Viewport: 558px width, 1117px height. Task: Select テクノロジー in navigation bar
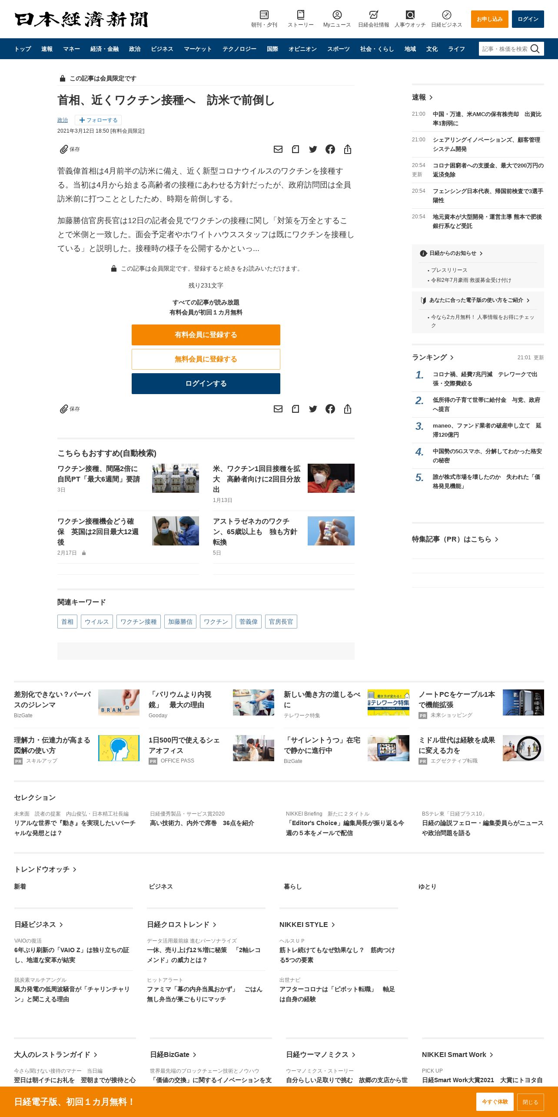pos(239,49)
